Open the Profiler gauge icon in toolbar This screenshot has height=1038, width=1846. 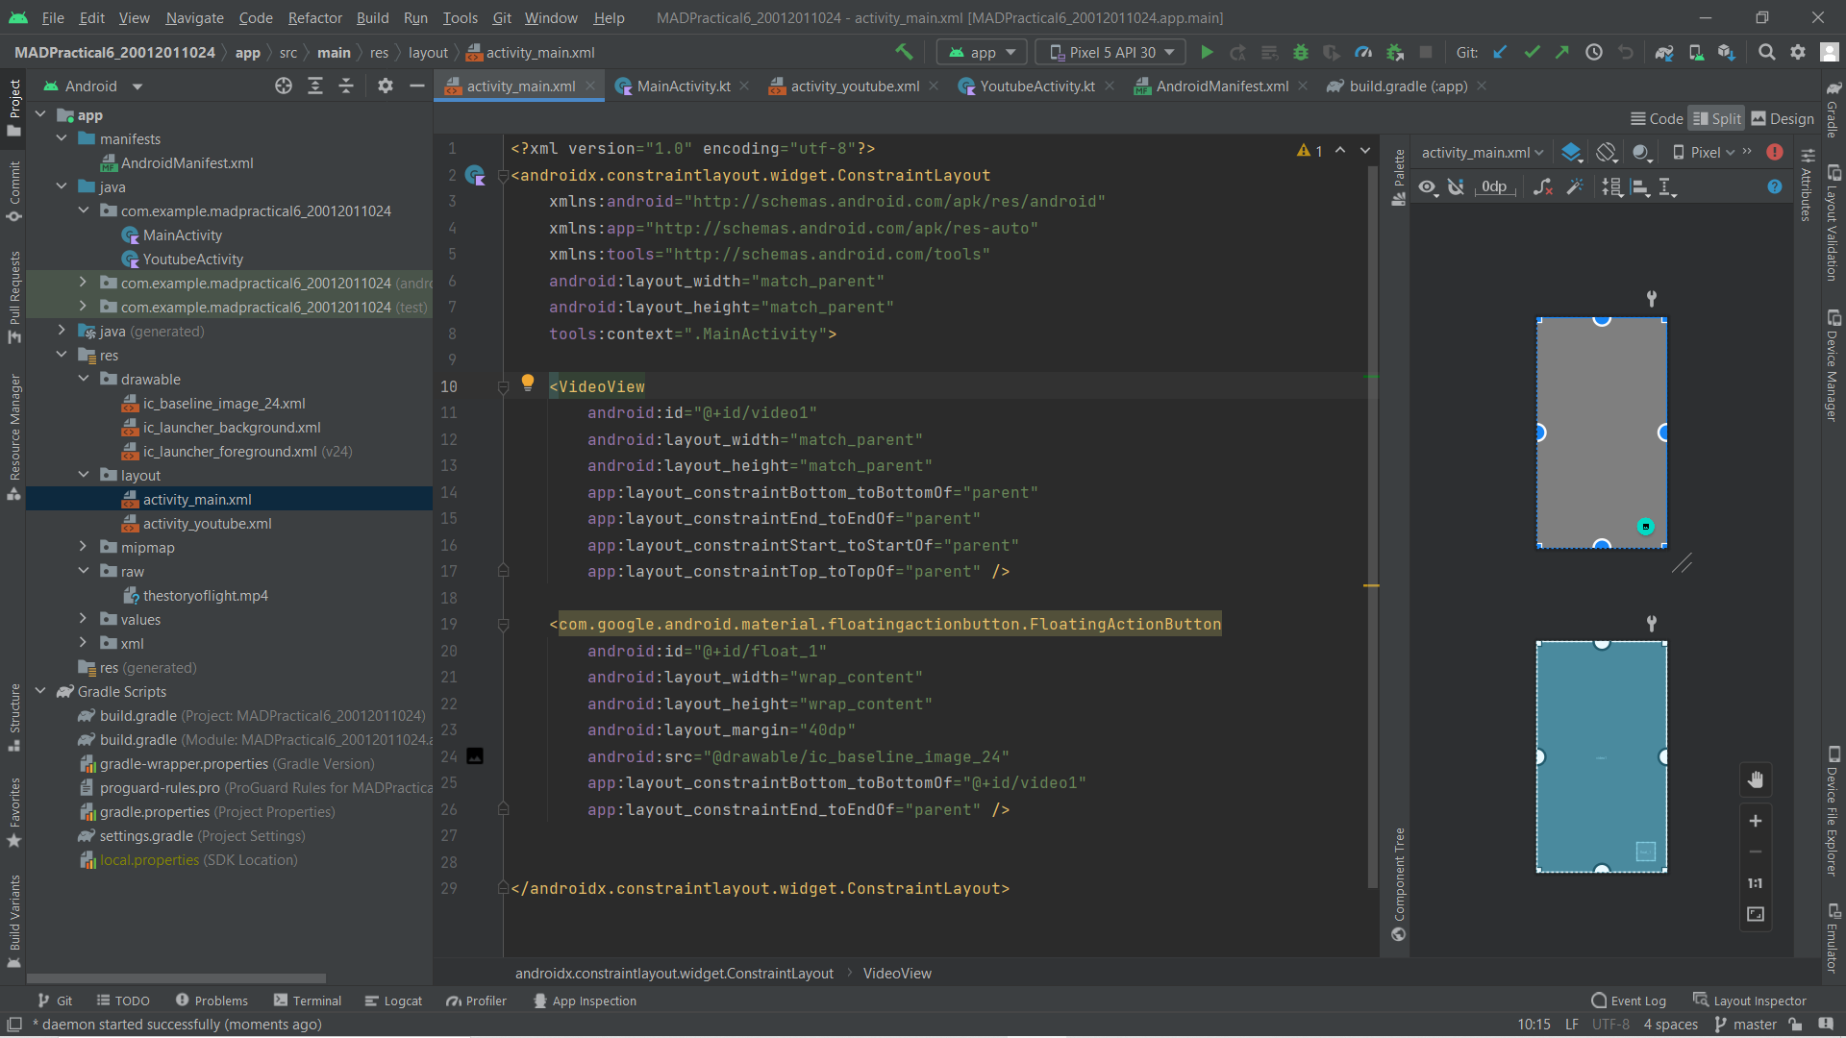(x=1363, y=53)
